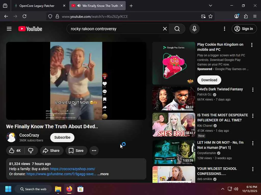Close the OpenCore Legacy Patcher tab
261x195 pixels.
pyautogui.click(x=64, y=6)
